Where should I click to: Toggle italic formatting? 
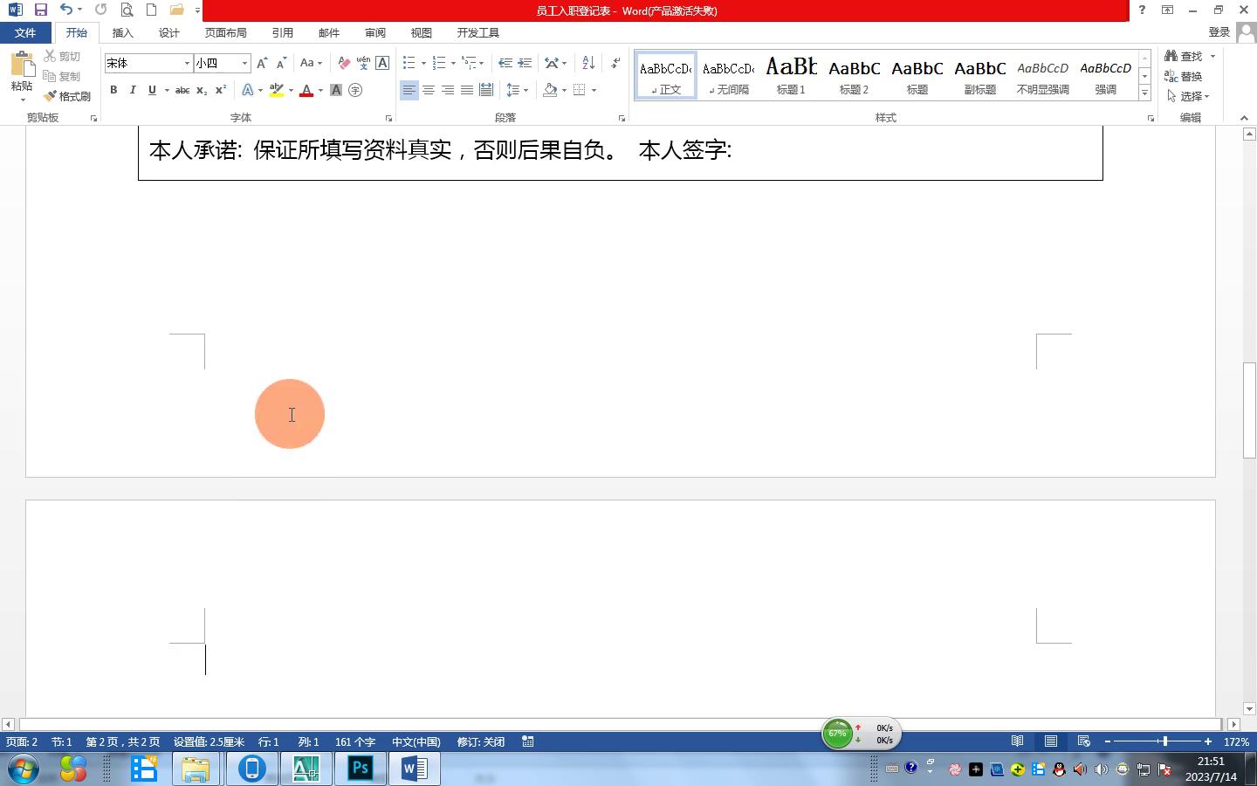(133, 90)
